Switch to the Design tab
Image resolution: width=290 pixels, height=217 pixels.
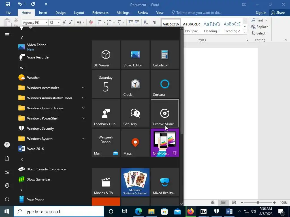click(61, 13)
